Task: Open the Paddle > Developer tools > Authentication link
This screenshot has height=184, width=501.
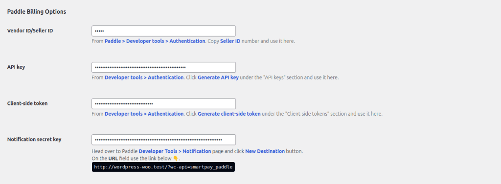Action: pyautogui.click(x=155, y=41)
